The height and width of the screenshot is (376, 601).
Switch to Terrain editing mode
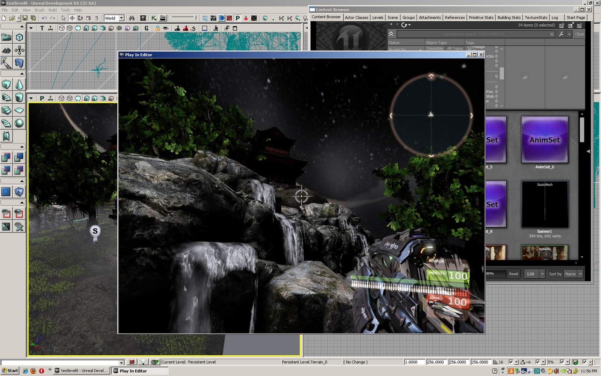coord(6,50)
